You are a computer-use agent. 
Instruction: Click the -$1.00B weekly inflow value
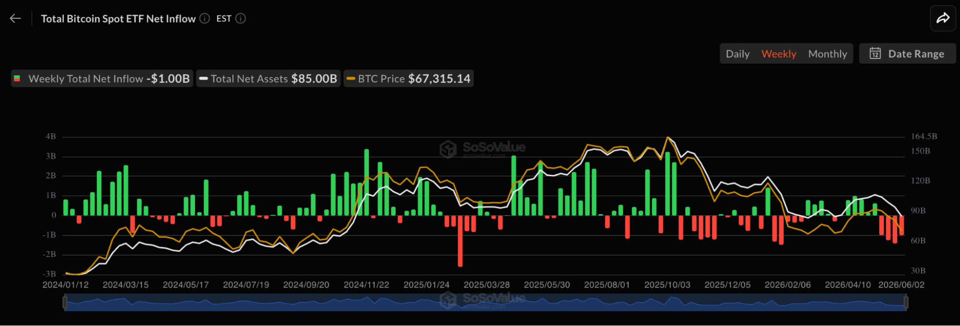pyautogui.click(x=168, y=79)
